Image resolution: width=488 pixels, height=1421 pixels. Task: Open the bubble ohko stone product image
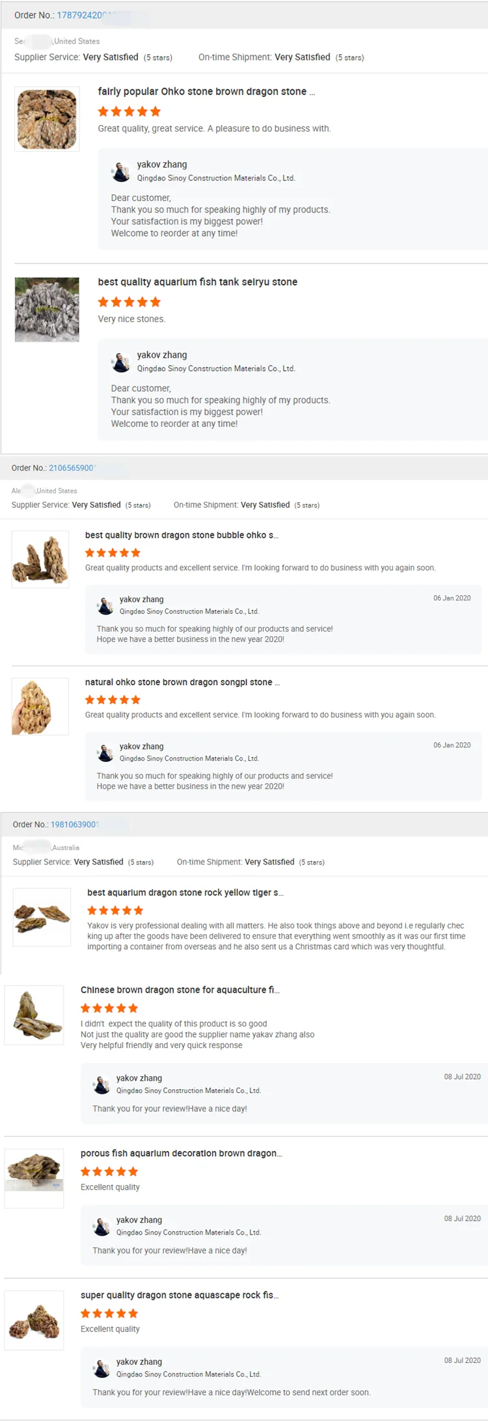click(x=40, y=559)
